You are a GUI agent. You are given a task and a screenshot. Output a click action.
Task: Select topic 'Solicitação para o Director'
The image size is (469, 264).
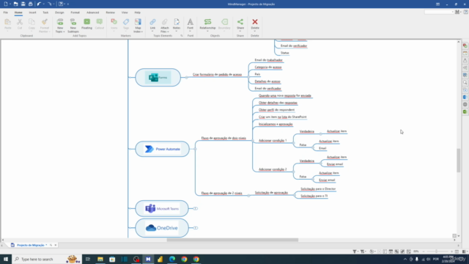318,189
